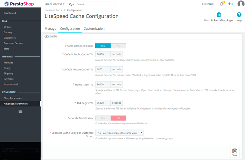The height and width of the screenshot is (160, 245).
Task: Collapse the sidebar with hamburger icon
Action: pos(20,111)
